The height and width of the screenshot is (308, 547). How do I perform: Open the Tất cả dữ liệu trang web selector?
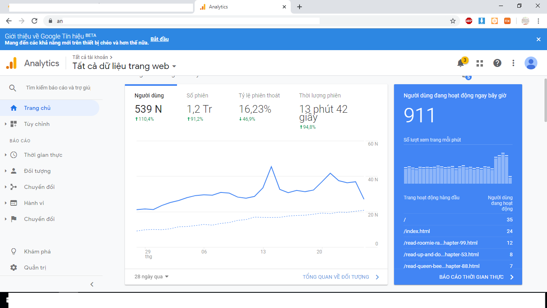click(124, 67)
